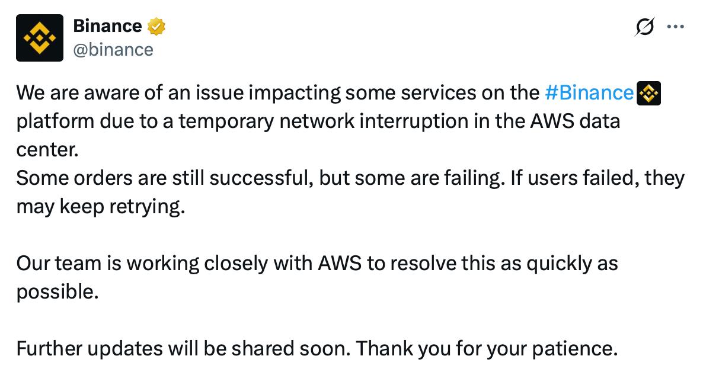This screenshot has width=703, height=372.
Task: Visit the @binance handle link
Action: click(113, 50)
